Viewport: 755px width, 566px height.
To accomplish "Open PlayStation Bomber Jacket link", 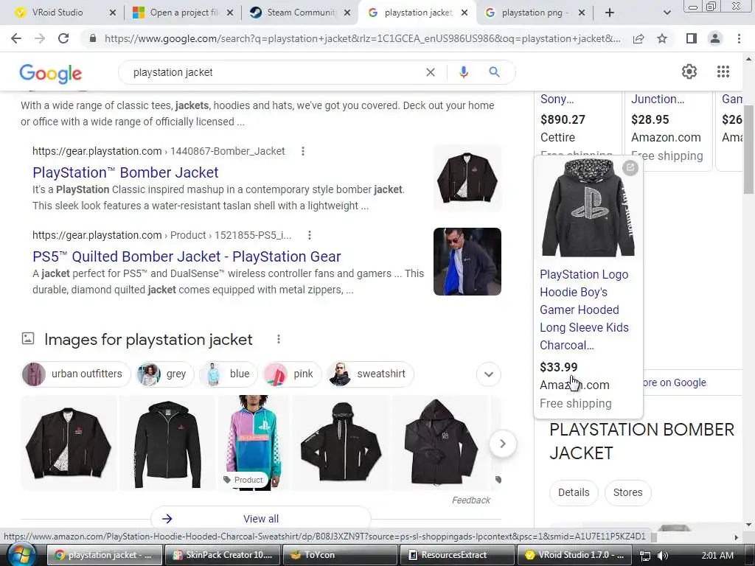I will pos(125,172).
